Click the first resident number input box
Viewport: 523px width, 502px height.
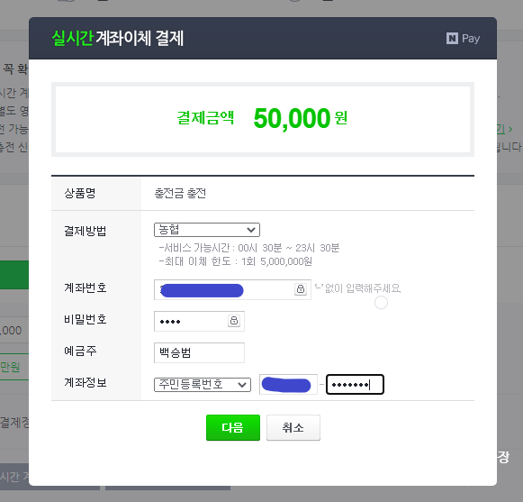288,385
